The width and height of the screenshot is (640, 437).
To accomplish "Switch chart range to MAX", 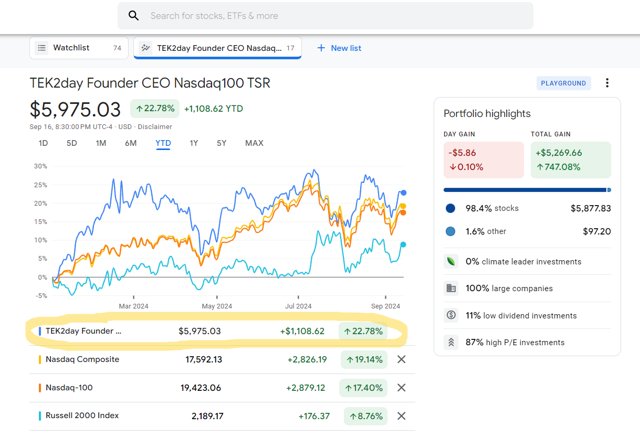I will [254, 143].
